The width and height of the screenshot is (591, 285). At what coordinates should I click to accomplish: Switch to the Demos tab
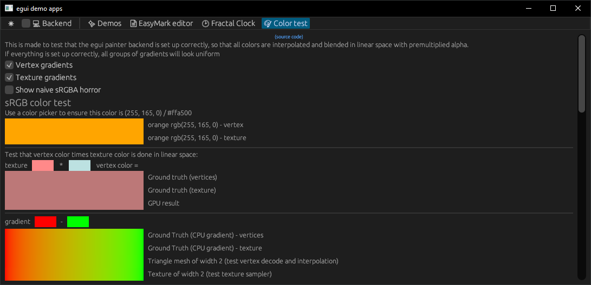105,23
